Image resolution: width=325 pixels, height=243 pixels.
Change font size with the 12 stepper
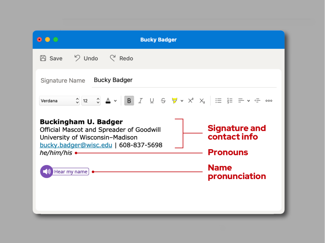pos(91,100)
